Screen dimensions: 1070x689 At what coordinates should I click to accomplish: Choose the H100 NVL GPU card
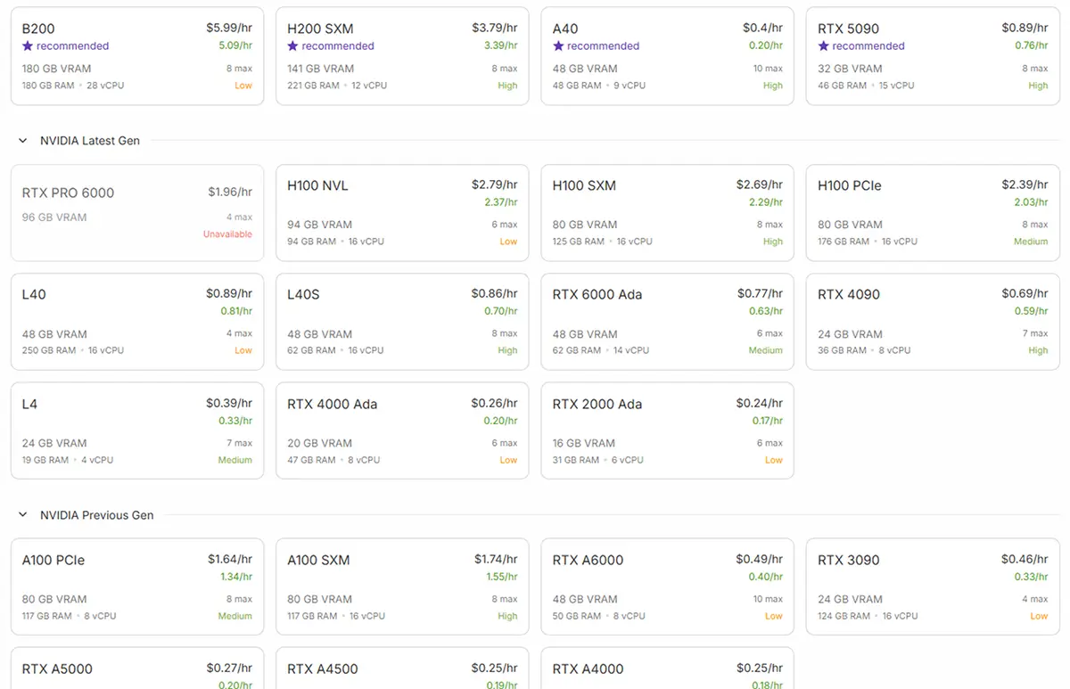[x=402, y=212]
